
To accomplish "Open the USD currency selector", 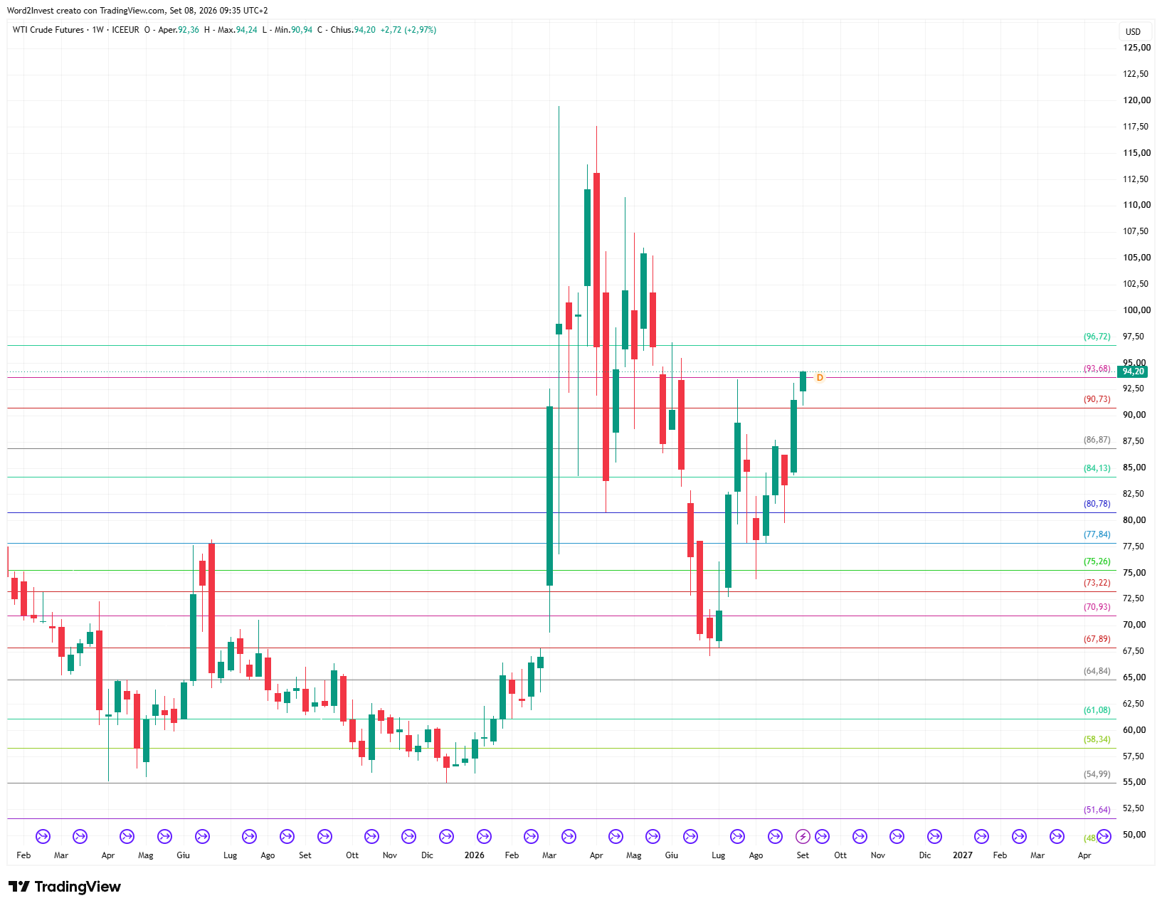I will (1133, 32).
